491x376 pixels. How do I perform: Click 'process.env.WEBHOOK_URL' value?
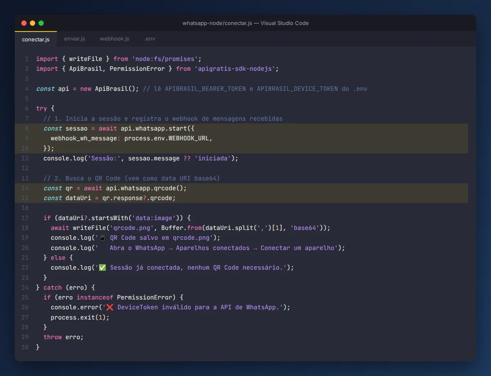tap(167, 138)
